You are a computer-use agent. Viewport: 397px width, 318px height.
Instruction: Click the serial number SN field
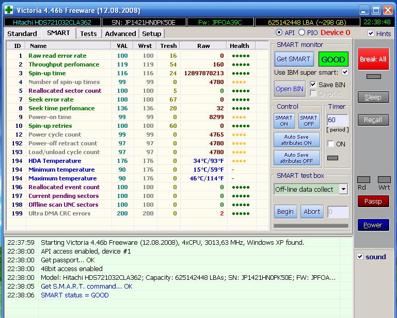(144, 22)
